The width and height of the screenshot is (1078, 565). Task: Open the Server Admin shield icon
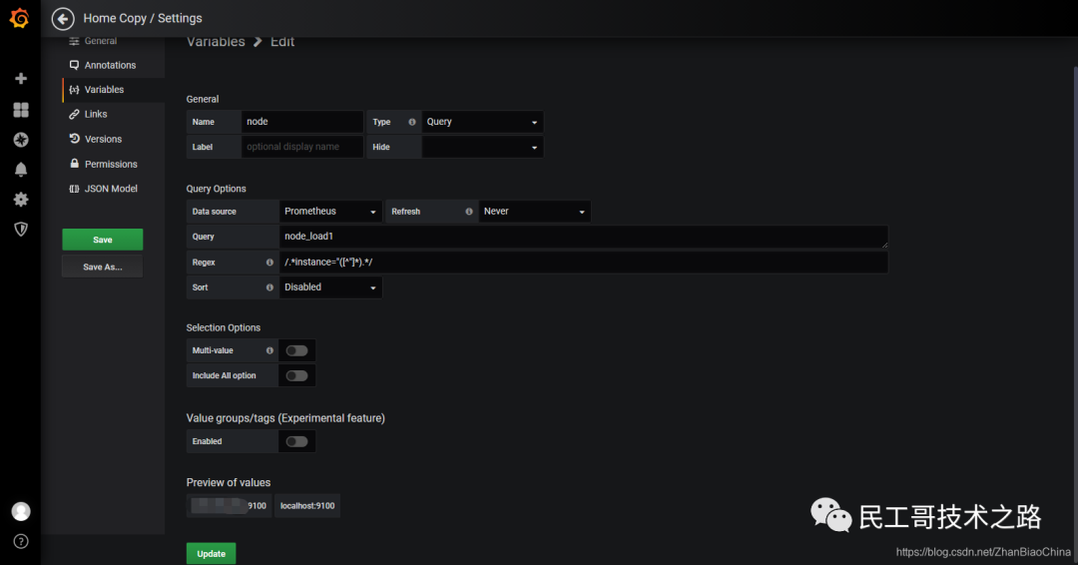[x=21, y=229]
